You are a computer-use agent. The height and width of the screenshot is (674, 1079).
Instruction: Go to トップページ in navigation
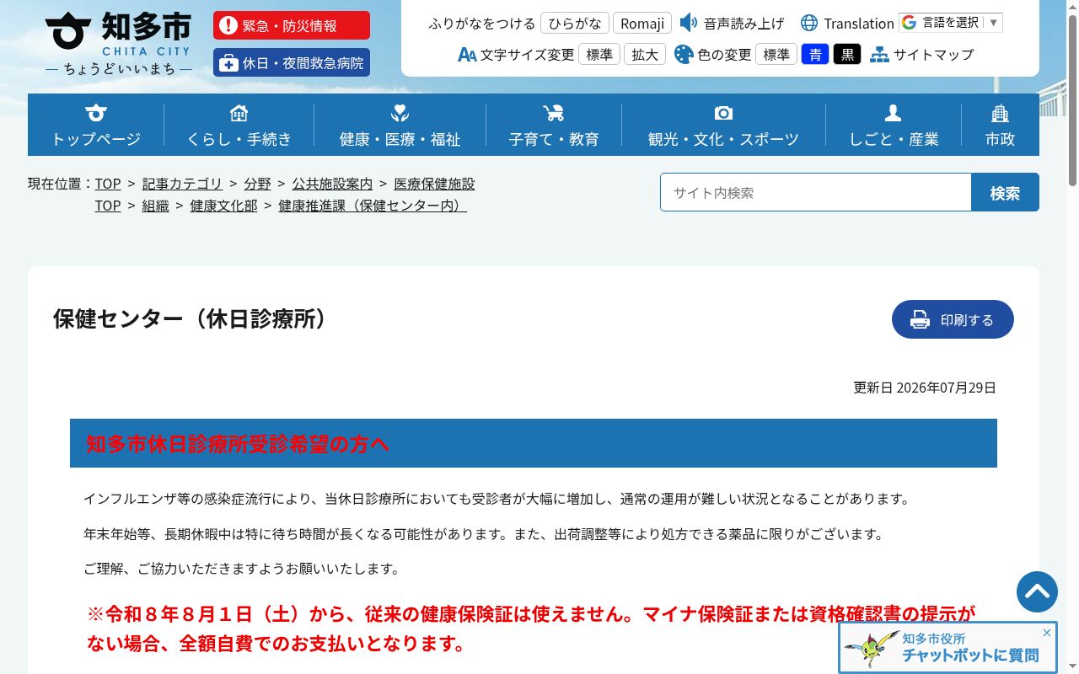pos(96,126)
